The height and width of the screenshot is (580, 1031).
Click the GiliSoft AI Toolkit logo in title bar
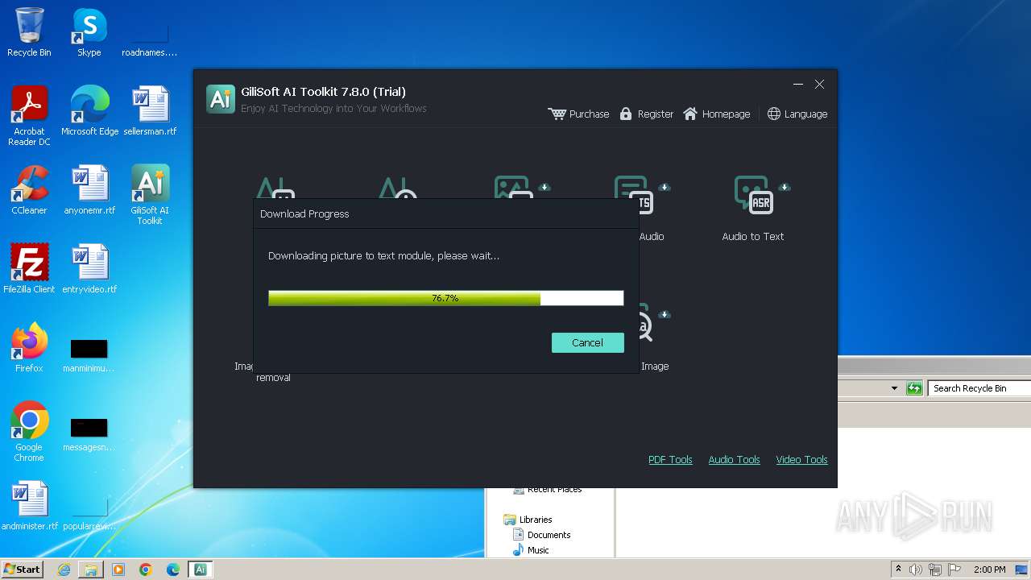point(221,98)
